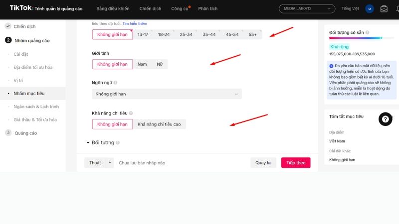Click the info icon next to Khả năng chi tiêu
The width and height of the screenshot is (399, 224).
coord(131,113)
